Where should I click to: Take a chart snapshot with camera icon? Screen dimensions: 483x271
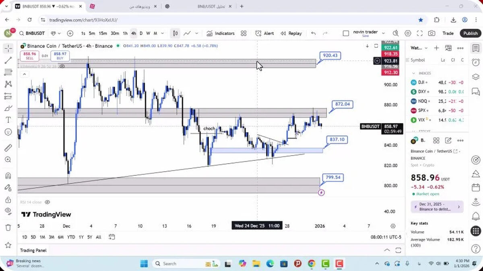click(x=431, y=33)
